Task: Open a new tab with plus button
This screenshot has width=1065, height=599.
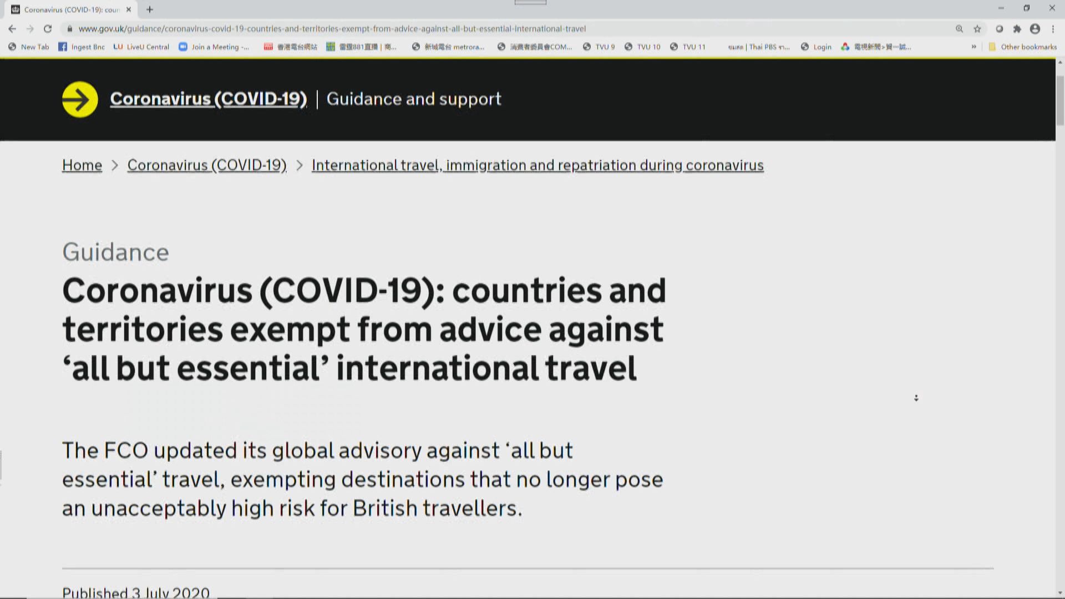Action: [150, 9]
